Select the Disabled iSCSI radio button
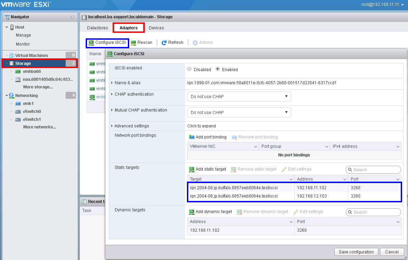 (189, 69)
